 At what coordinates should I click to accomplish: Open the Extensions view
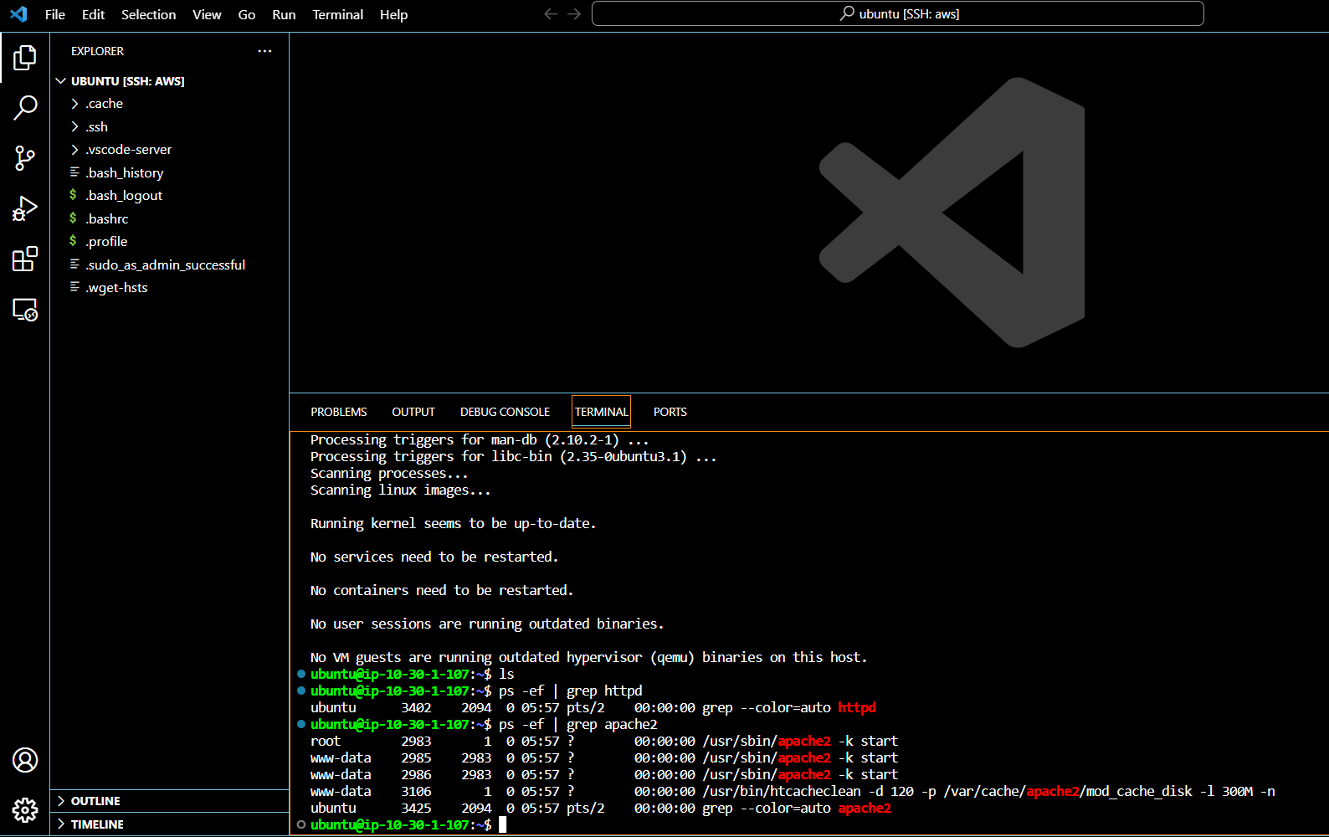click(25, 259)
